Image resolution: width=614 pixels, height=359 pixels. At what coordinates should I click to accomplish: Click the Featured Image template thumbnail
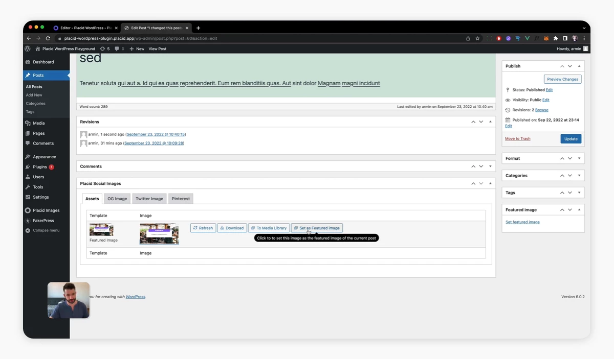[101, 230]
